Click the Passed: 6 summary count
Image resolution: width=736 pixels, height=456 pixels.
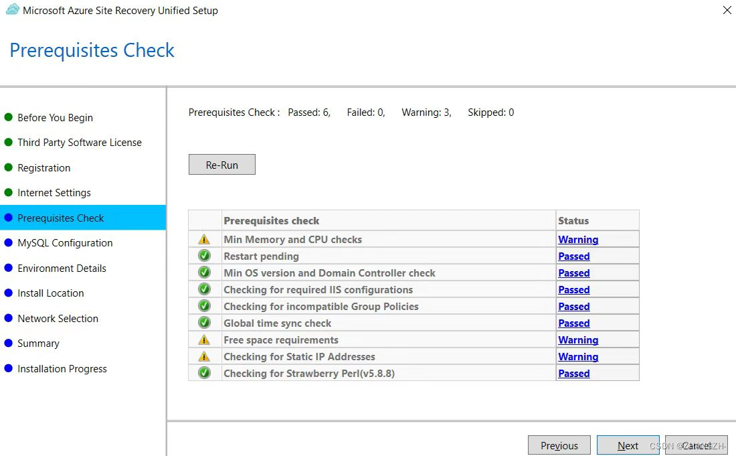point(309,112)
